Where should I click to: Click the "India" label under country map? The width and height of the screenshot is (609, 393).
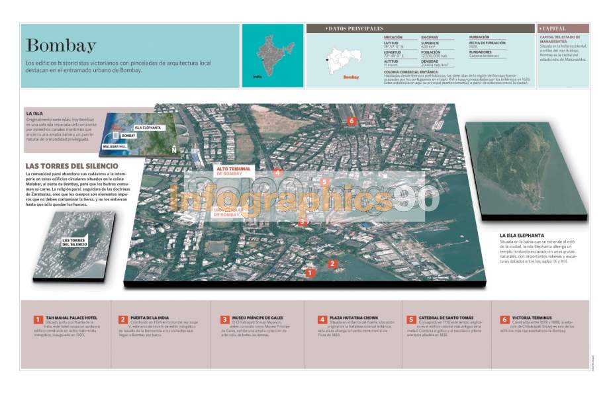tap(258, 77)
